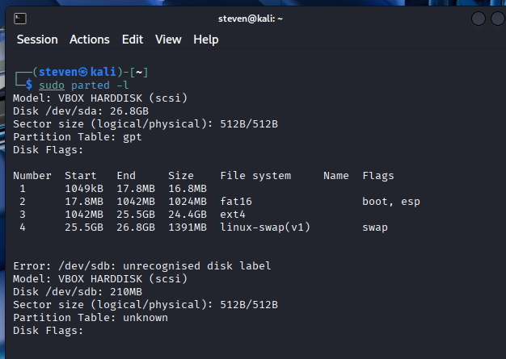Open the View menu
The image size is (506, 359).
[x=168, y=40]
